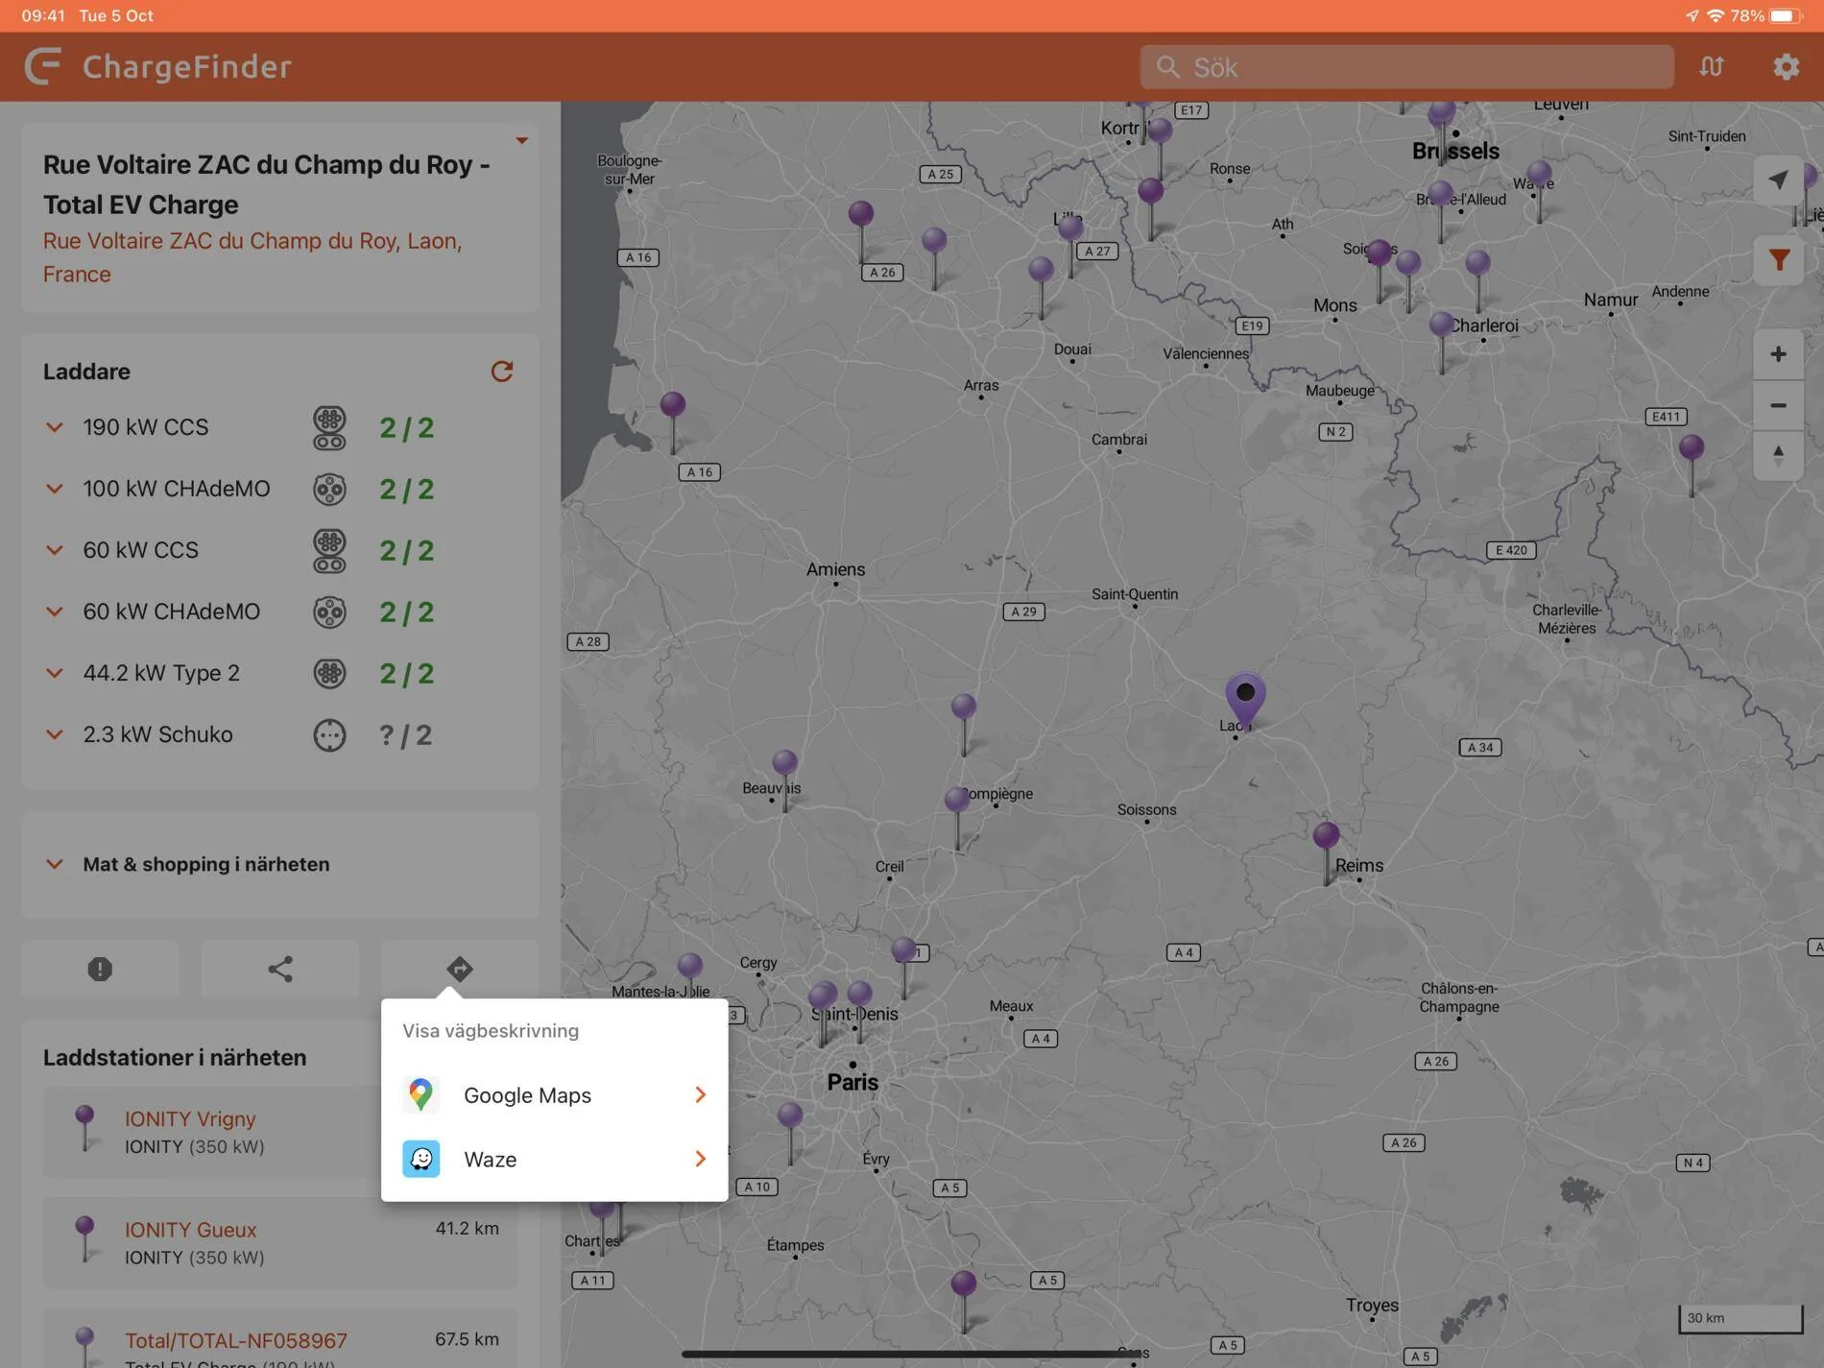The width and height of the screenshot is (1824, 1368).
Task: Expand the 44.2 kW Type 2 row
Action: (x=55, y=672)
